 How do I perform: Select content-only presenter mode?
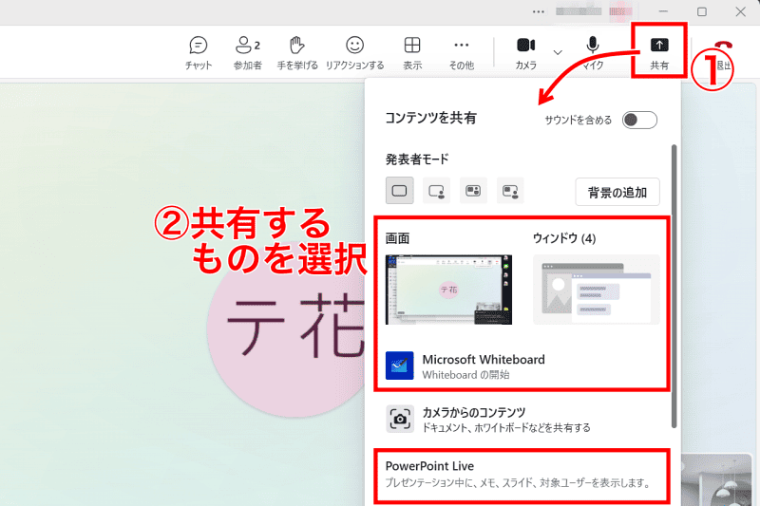[x=399, y=191]
